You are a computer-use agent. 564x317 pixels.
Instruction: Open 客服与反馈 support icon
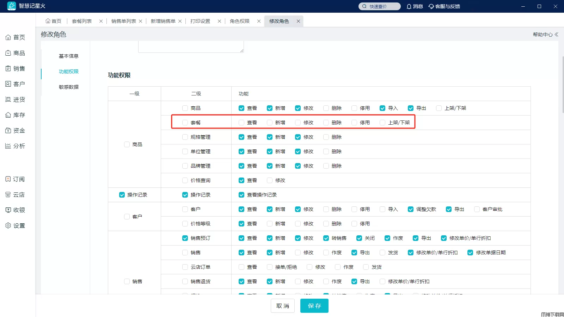[x=444, y=6]
